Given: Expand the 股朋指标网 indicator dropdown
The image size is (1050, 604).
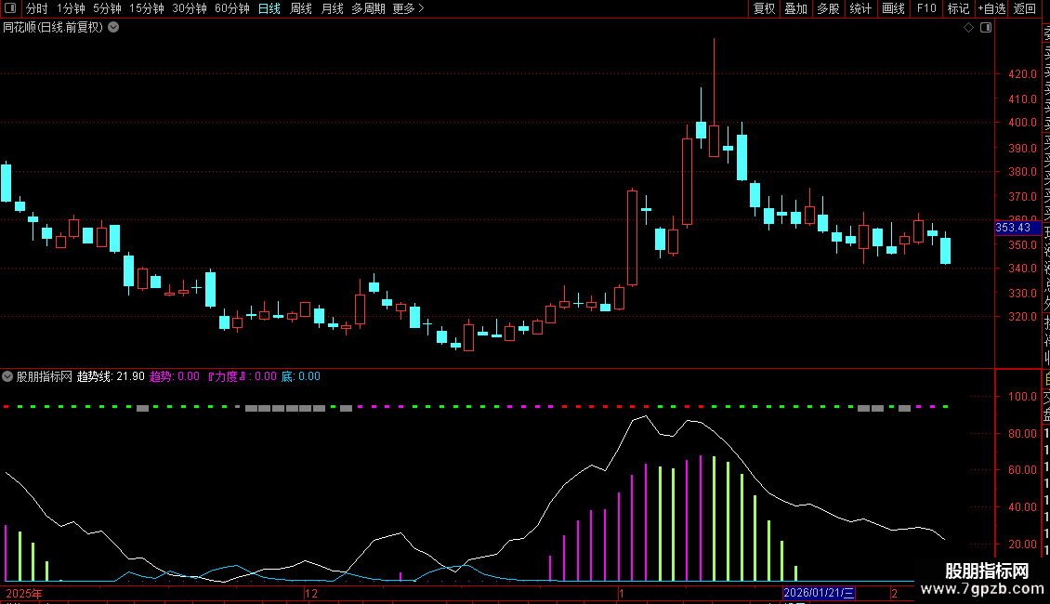Looking at the screenshot, I should (7, 376).
